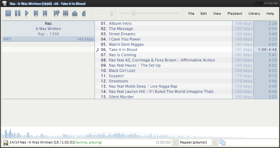The width and height of the screenshot is (280, 148).
Task: Click the music note playing indicator
Action: [x=98, y=50]
